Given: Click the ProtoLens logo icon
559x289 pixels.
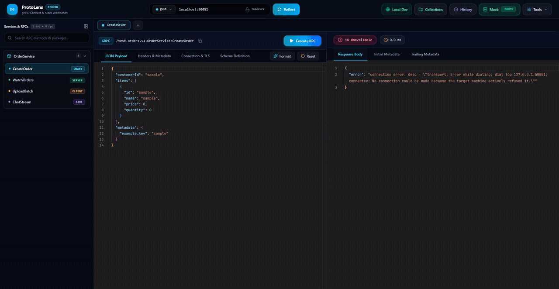Looking at the screenshot, I should pyautogui.click(x=12, y=9).
